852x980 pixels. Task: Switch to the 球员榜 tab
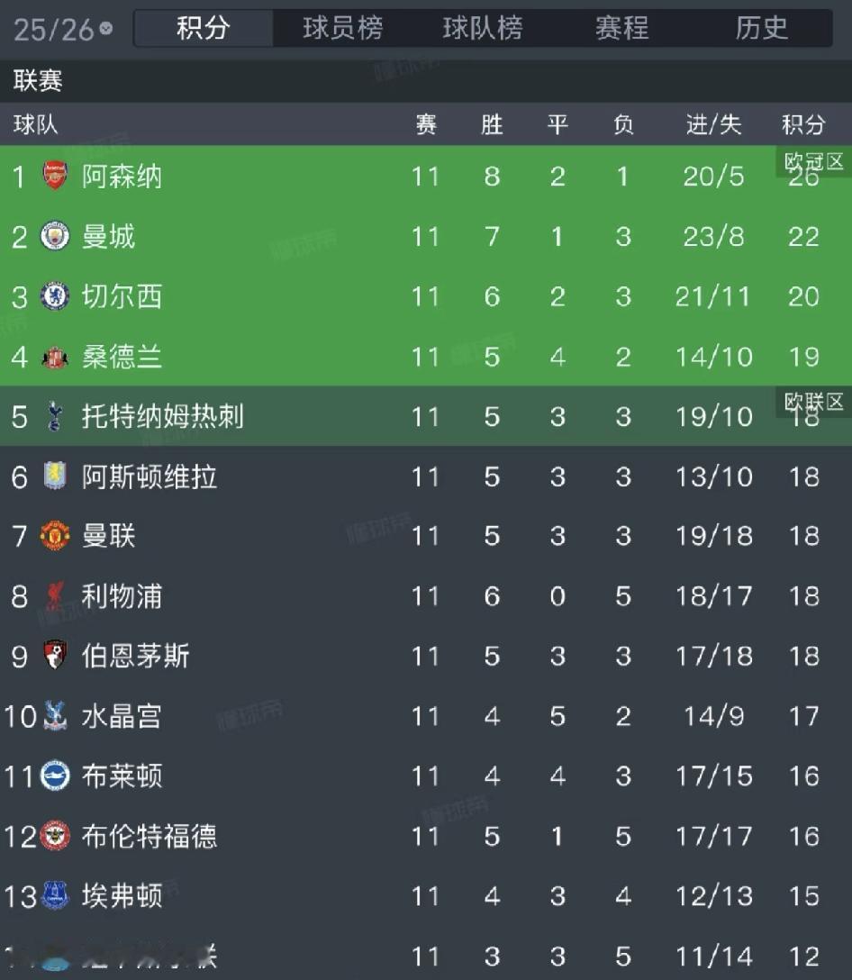(x=342, y=29)
